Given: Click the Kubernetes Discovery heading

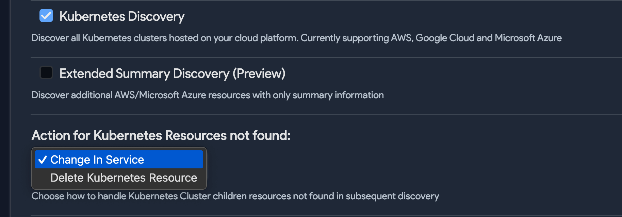Looking at the screenshot, I should (x=122, y=16).
